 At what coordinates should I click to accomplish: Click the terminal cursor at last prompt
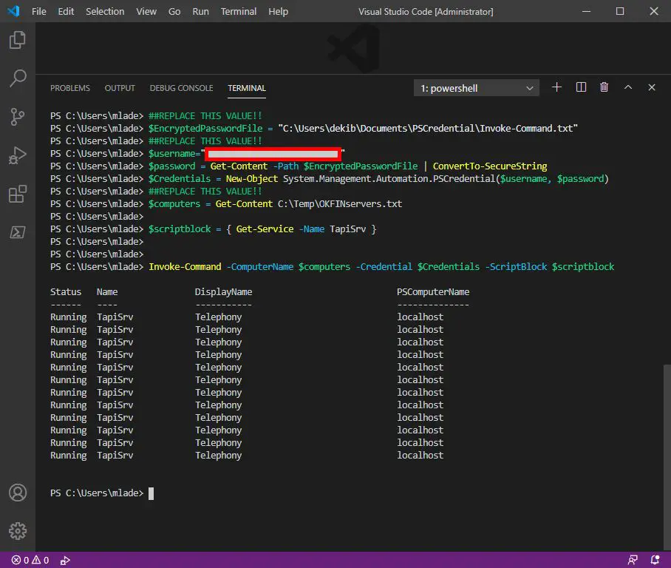click(x=151, y=493)
